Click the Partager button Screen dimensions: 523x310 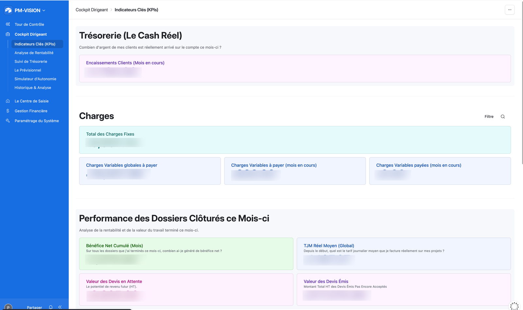tap(34, 307)
